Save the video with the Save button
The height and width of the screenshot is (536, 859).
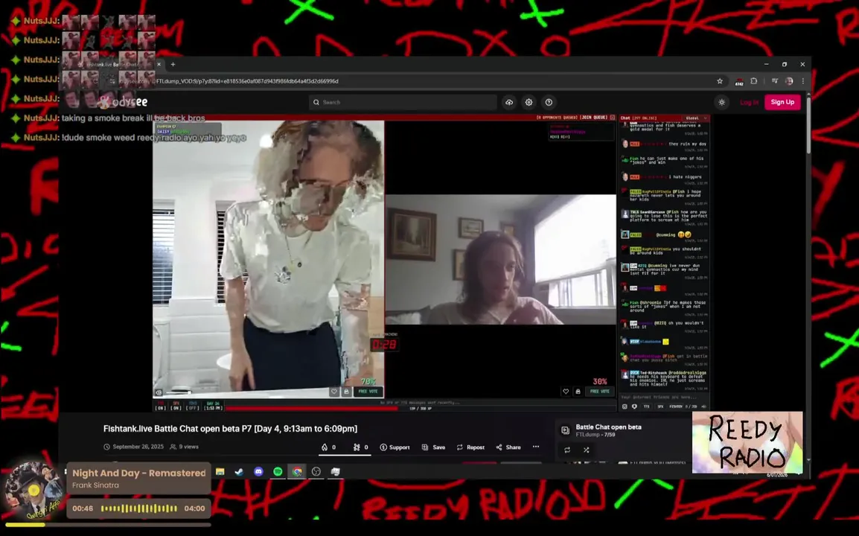click(433, 447)
